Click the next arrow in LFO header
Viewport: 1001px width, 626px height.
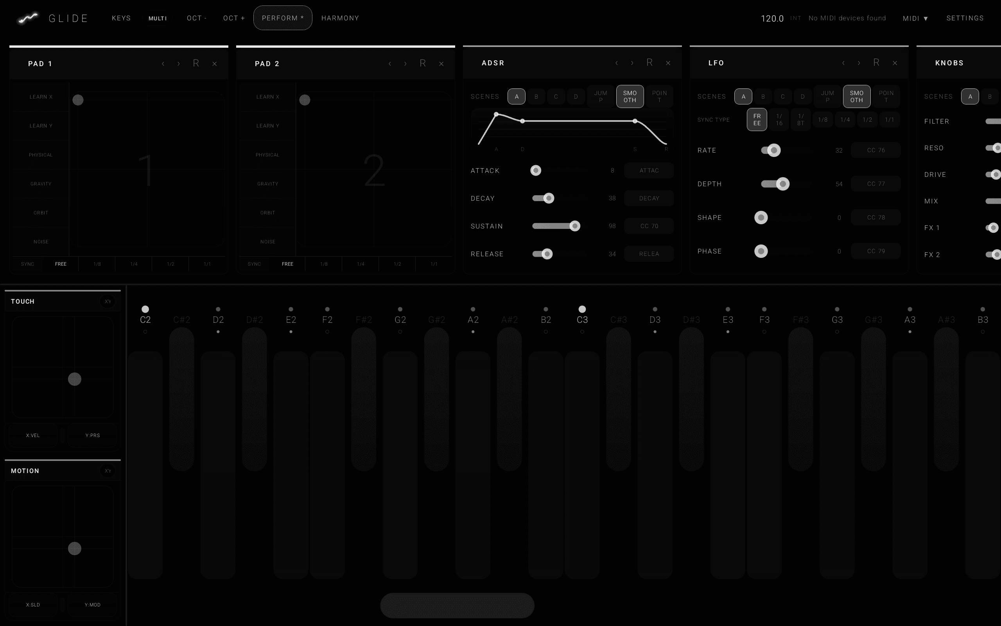859,63
